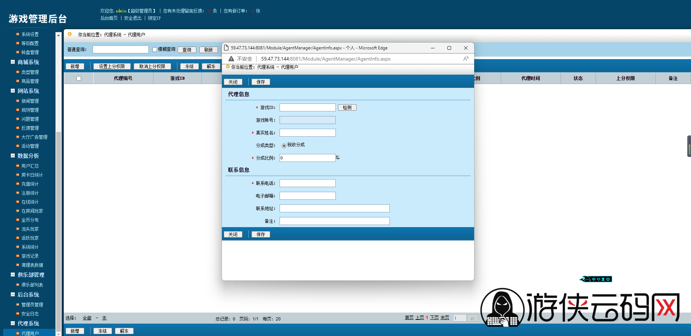Click the 检测 check button beside 游戏ID
Screen dimensions: 691x336
pos(347,107)
